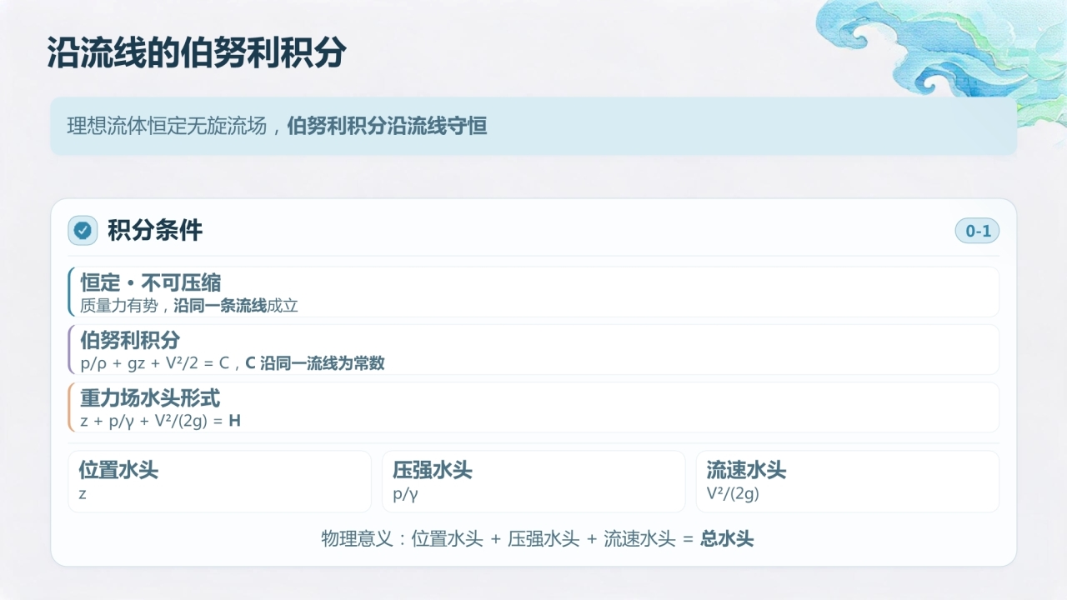Click the 伯努利积分 formula row
The image size is (1067, 600).
[x=533, y=349]
